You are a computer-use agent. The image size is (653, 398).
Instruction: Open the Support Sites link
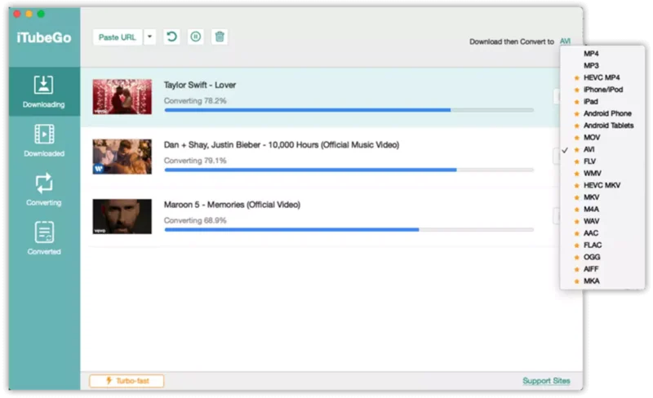546,381
